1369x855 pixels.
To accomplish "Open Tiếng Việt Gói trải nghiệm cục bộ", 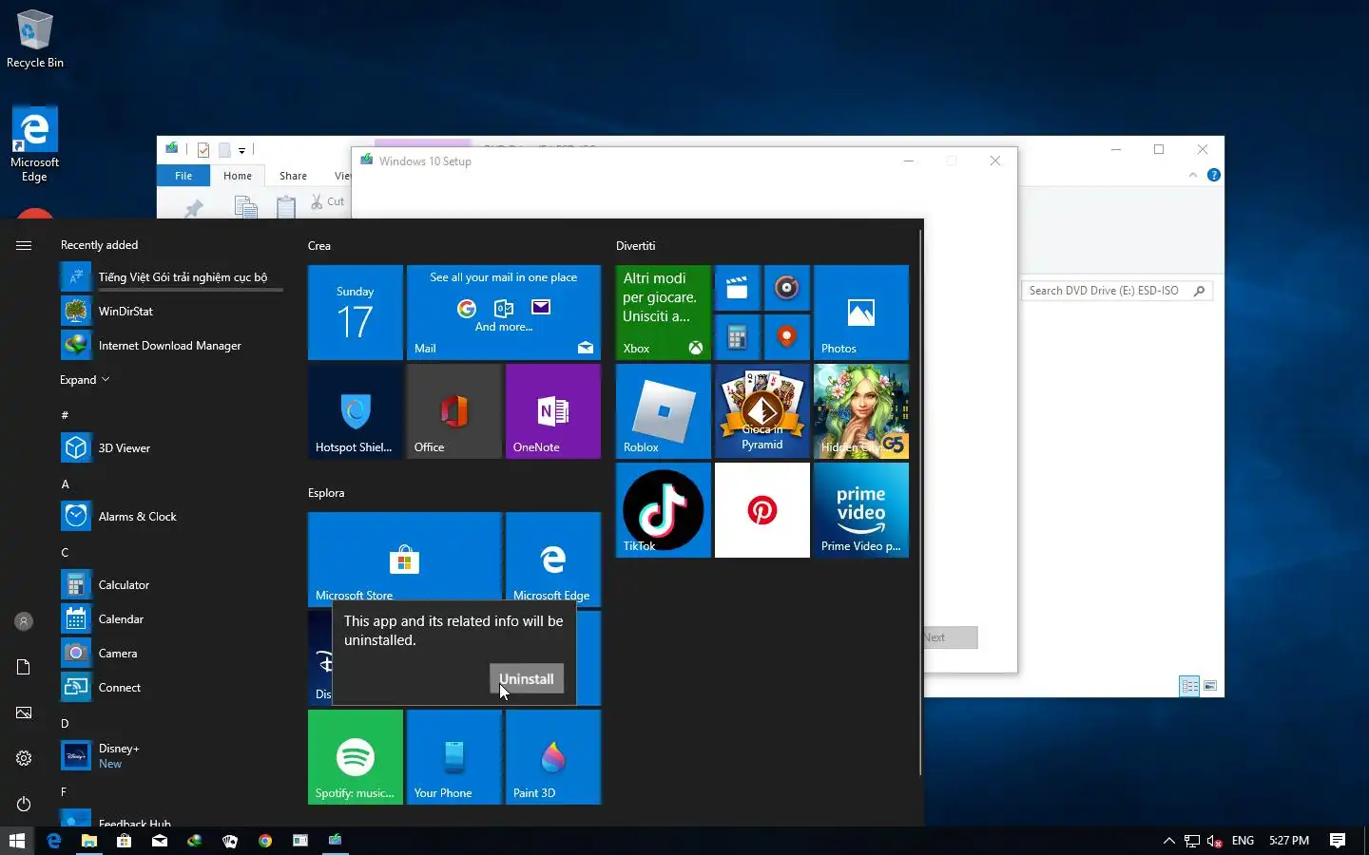I will 171,277.
